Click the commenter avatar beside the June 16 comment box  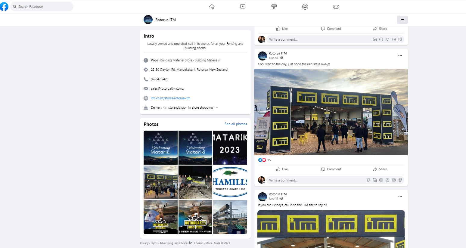pyautogui.click(x=262, y=180)
